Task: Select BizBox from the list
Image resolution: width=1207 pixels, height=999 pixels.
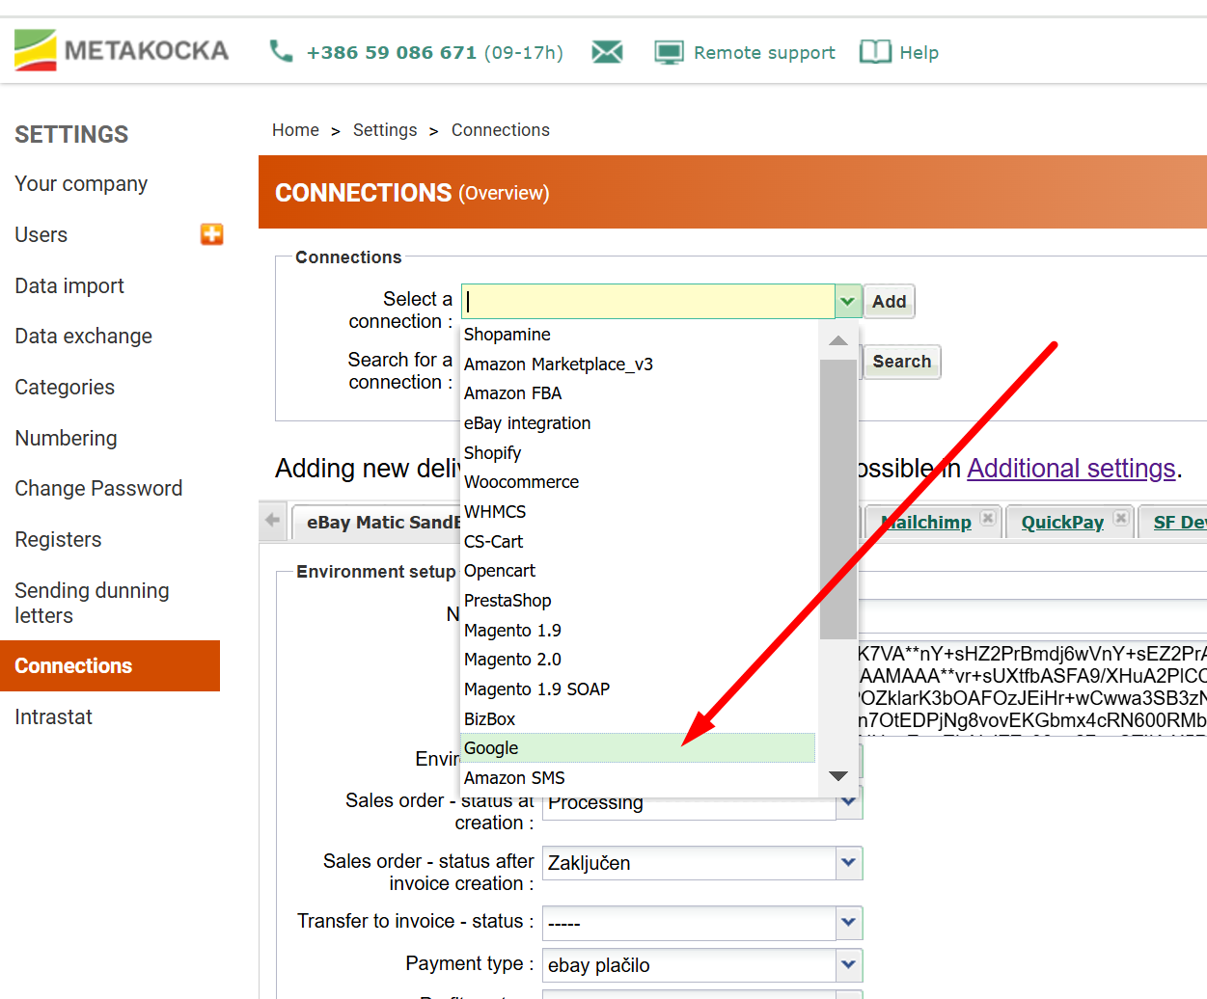Action: click(639, 719)
